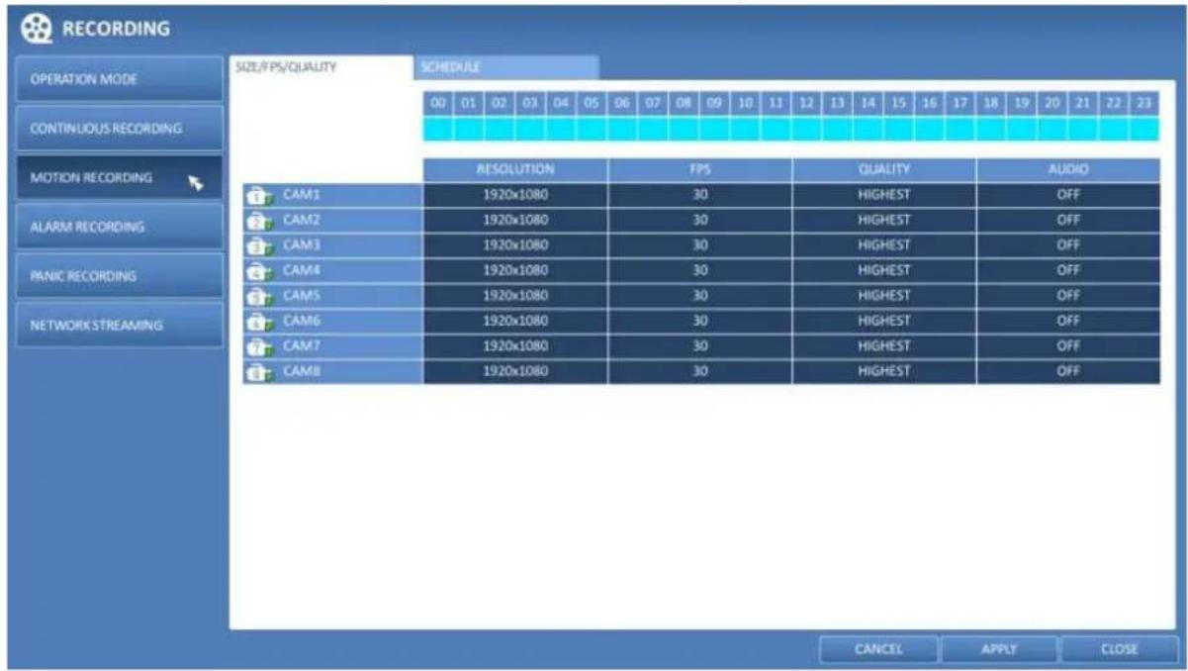Click the CAM3 camera icon

(259, 245)
